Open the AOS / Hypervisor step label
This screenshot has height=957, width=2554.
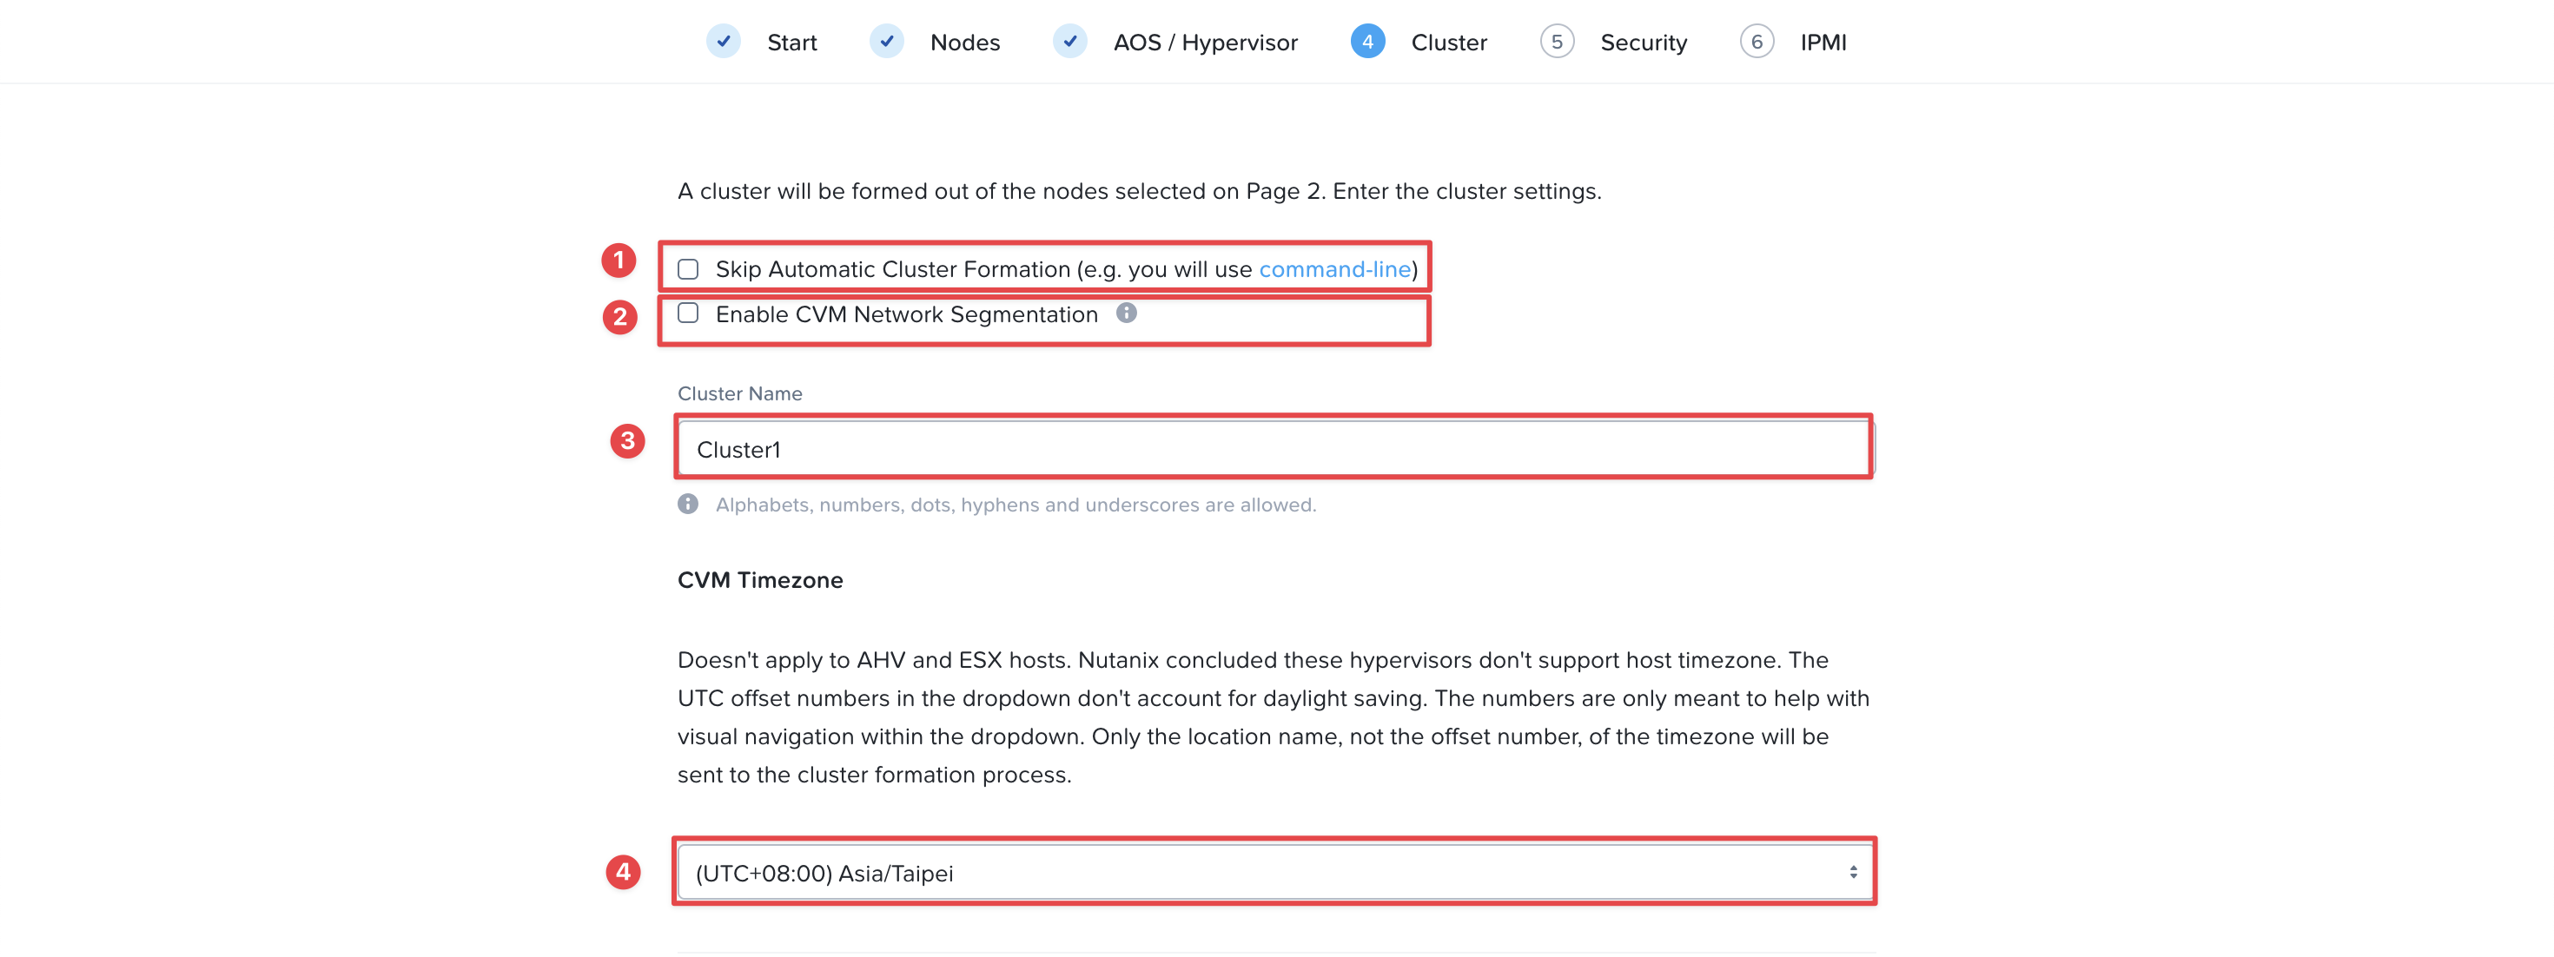click(1205, 43)
